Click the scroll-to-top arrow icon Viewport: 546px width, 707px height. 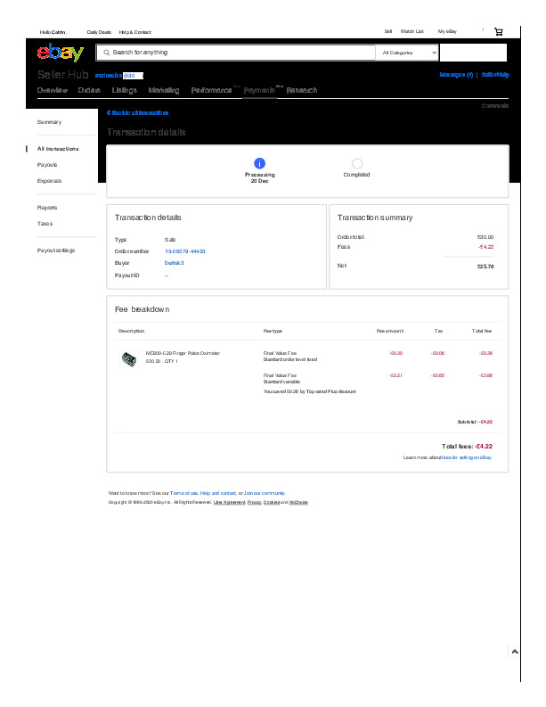(516, 652)
